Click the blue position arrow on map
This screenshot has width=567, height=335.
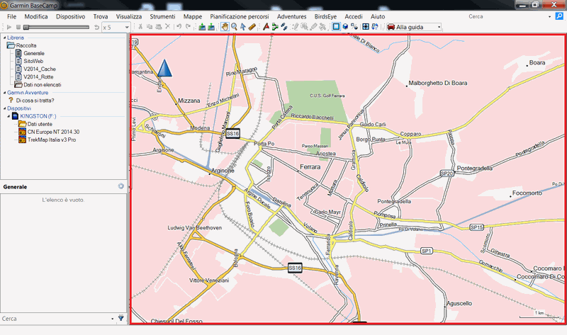(164, 68)
